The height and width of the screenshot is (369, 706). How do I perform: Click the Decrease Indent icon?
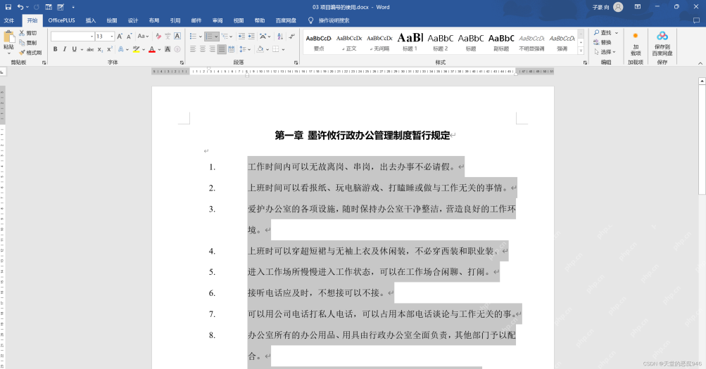click(242, 36)
